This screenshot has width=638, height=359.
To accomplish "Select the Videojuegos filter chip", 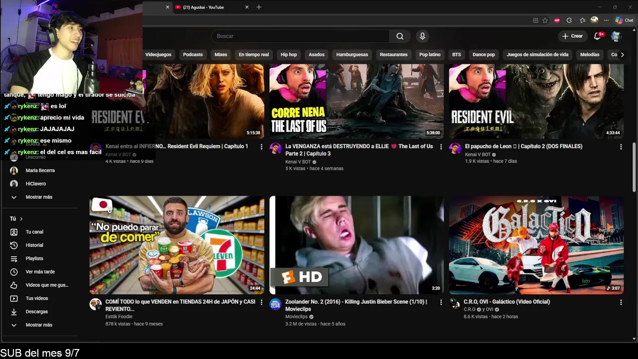I will pyautogui.click(x=158, y=54).
